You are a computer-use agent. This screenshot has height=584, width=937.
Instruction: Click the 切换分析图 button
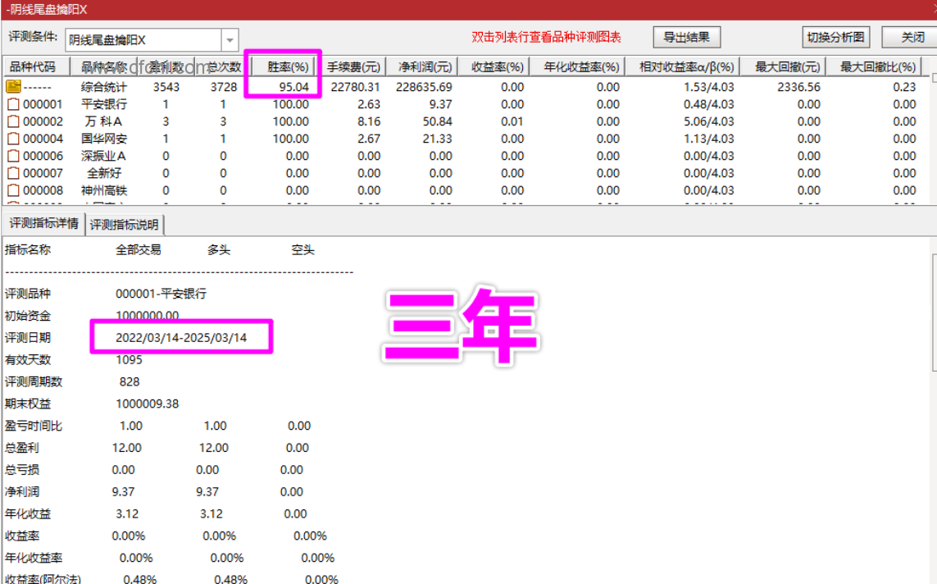pyautogui.click(x=835, y=38)
